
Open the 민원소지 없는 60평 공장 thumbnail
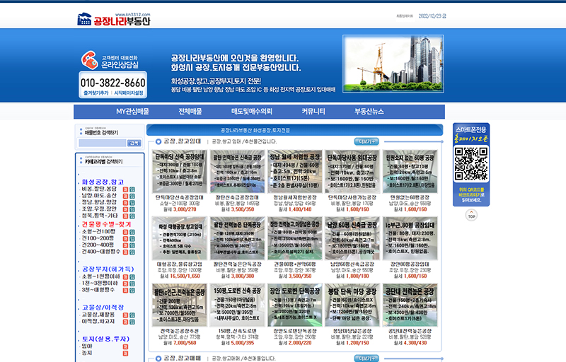[x=410, y=172]
